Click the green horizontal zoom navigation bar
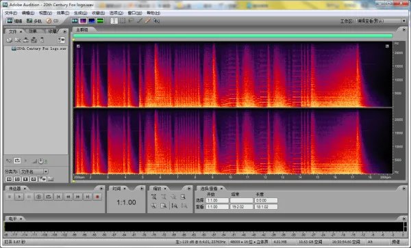 coord(233,36)
